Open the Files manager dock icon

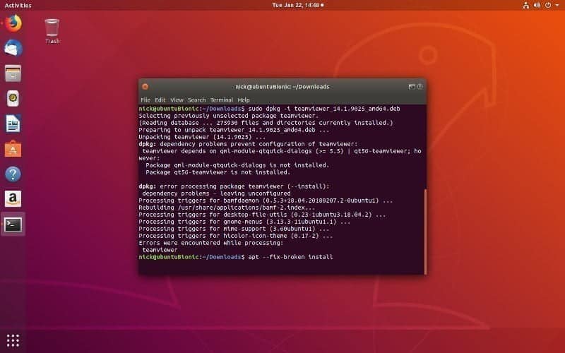tap(13, 73)
